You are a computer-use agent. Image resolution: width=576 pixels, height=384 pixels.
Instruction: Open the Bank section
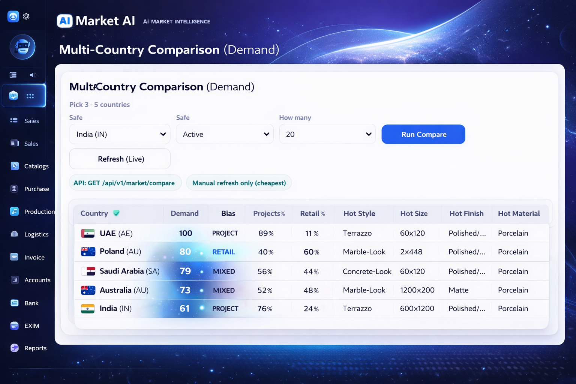[31, 303]
